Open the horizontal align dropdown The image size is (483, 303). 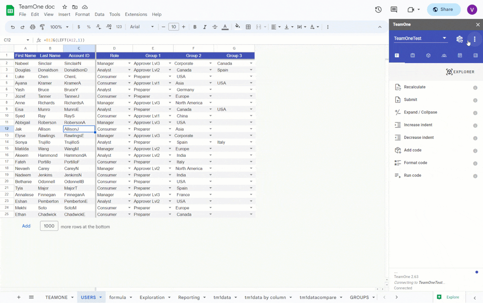tap(276, 27)
